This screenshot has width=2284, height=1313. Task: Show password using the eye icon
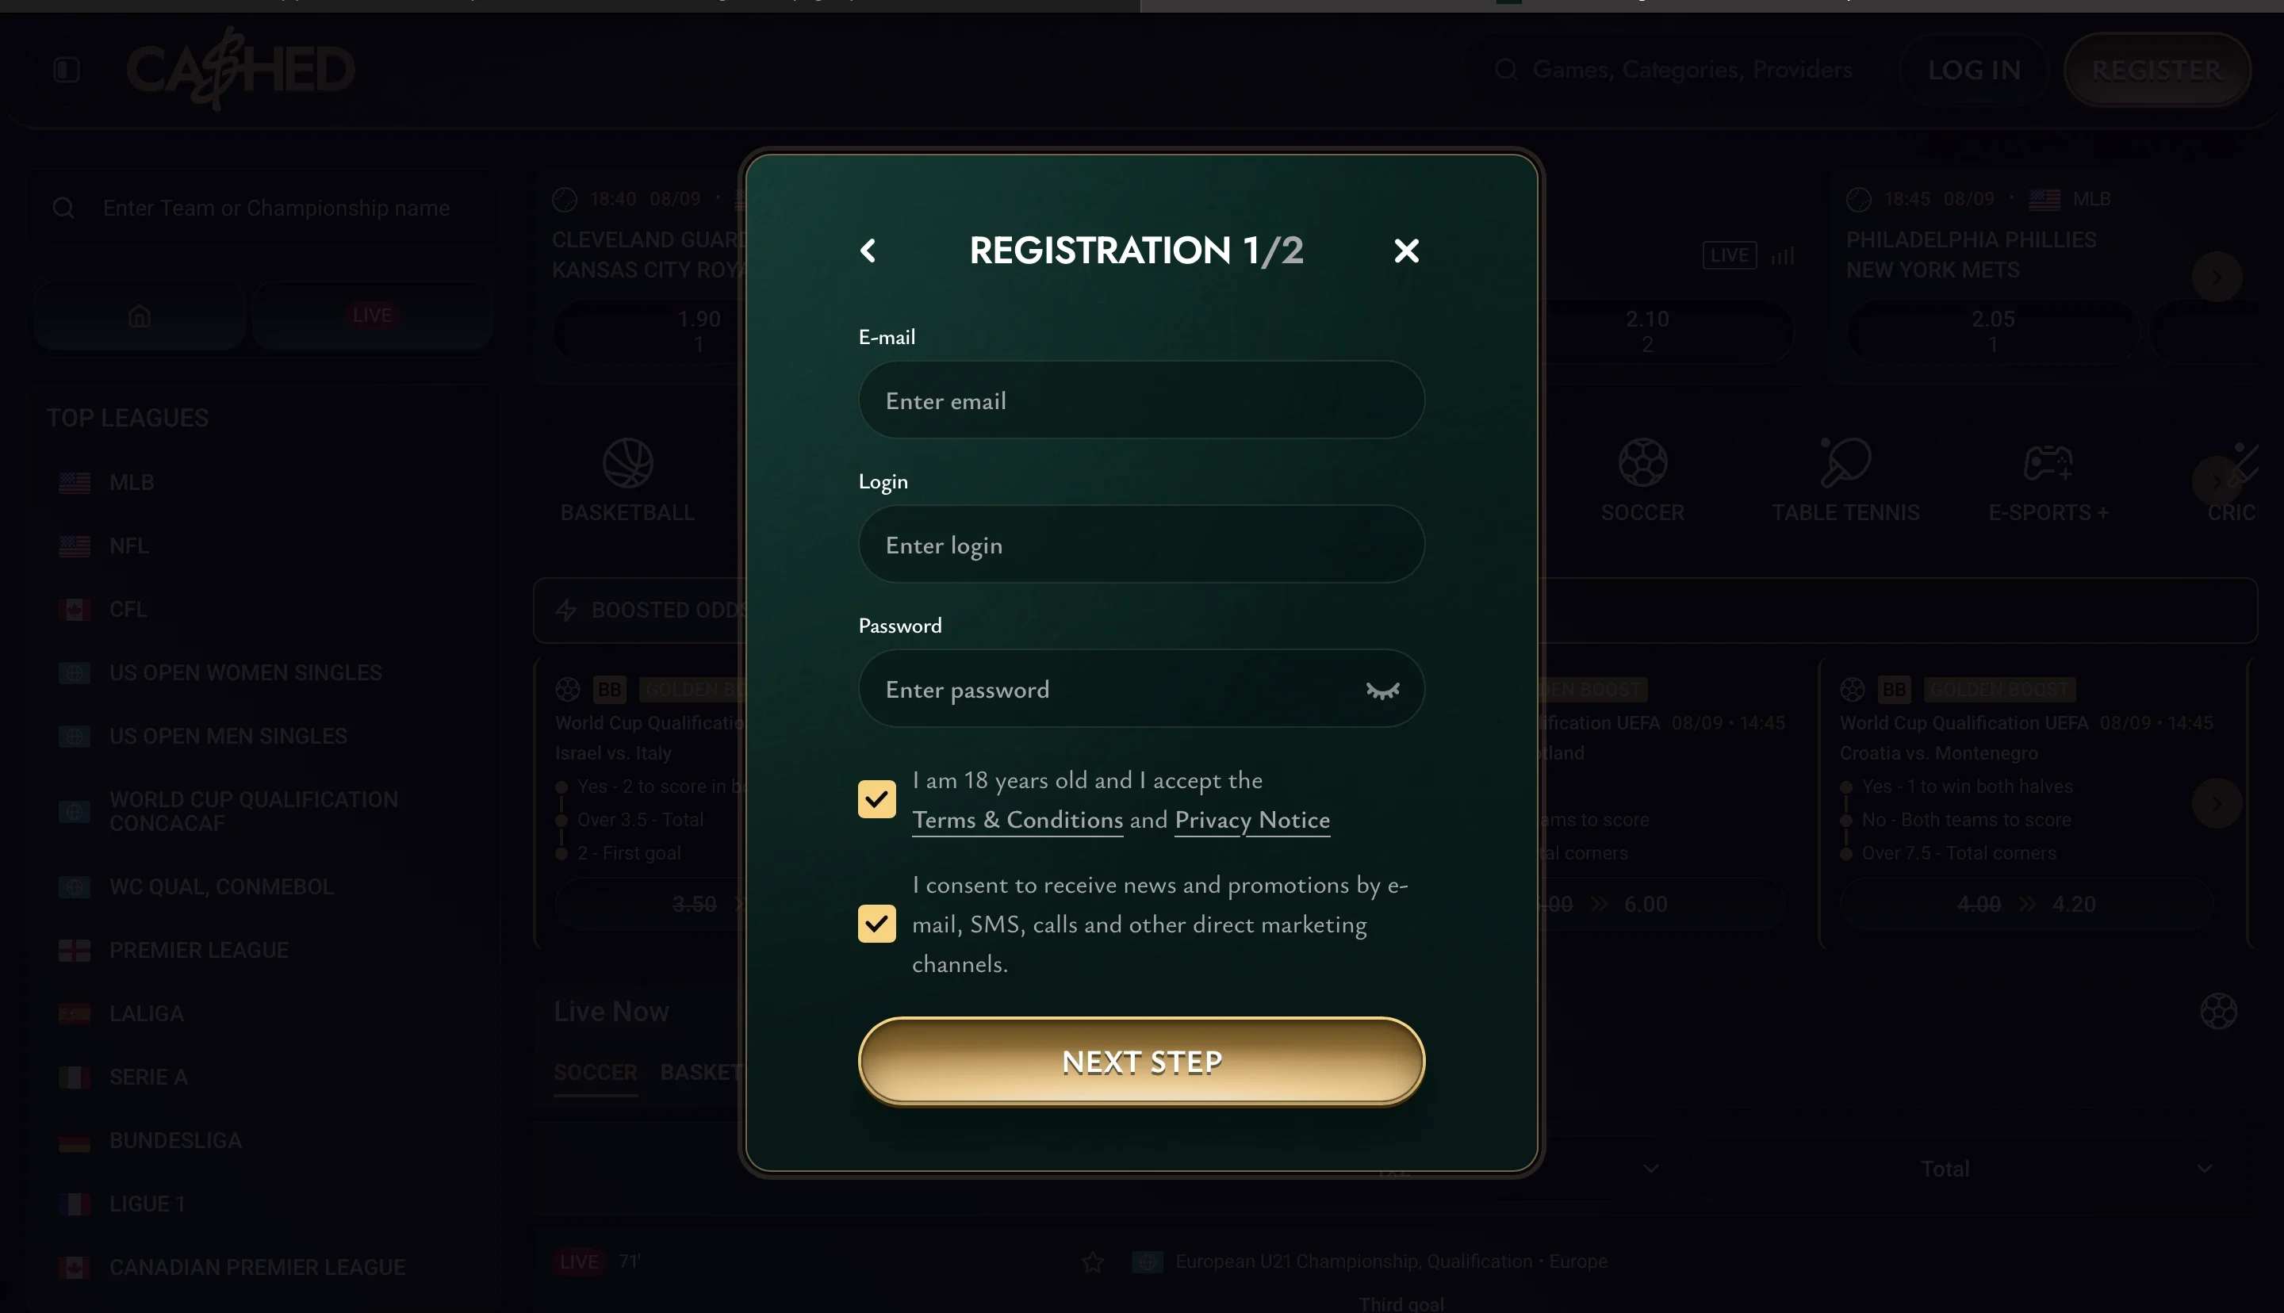pos(1382,690)
